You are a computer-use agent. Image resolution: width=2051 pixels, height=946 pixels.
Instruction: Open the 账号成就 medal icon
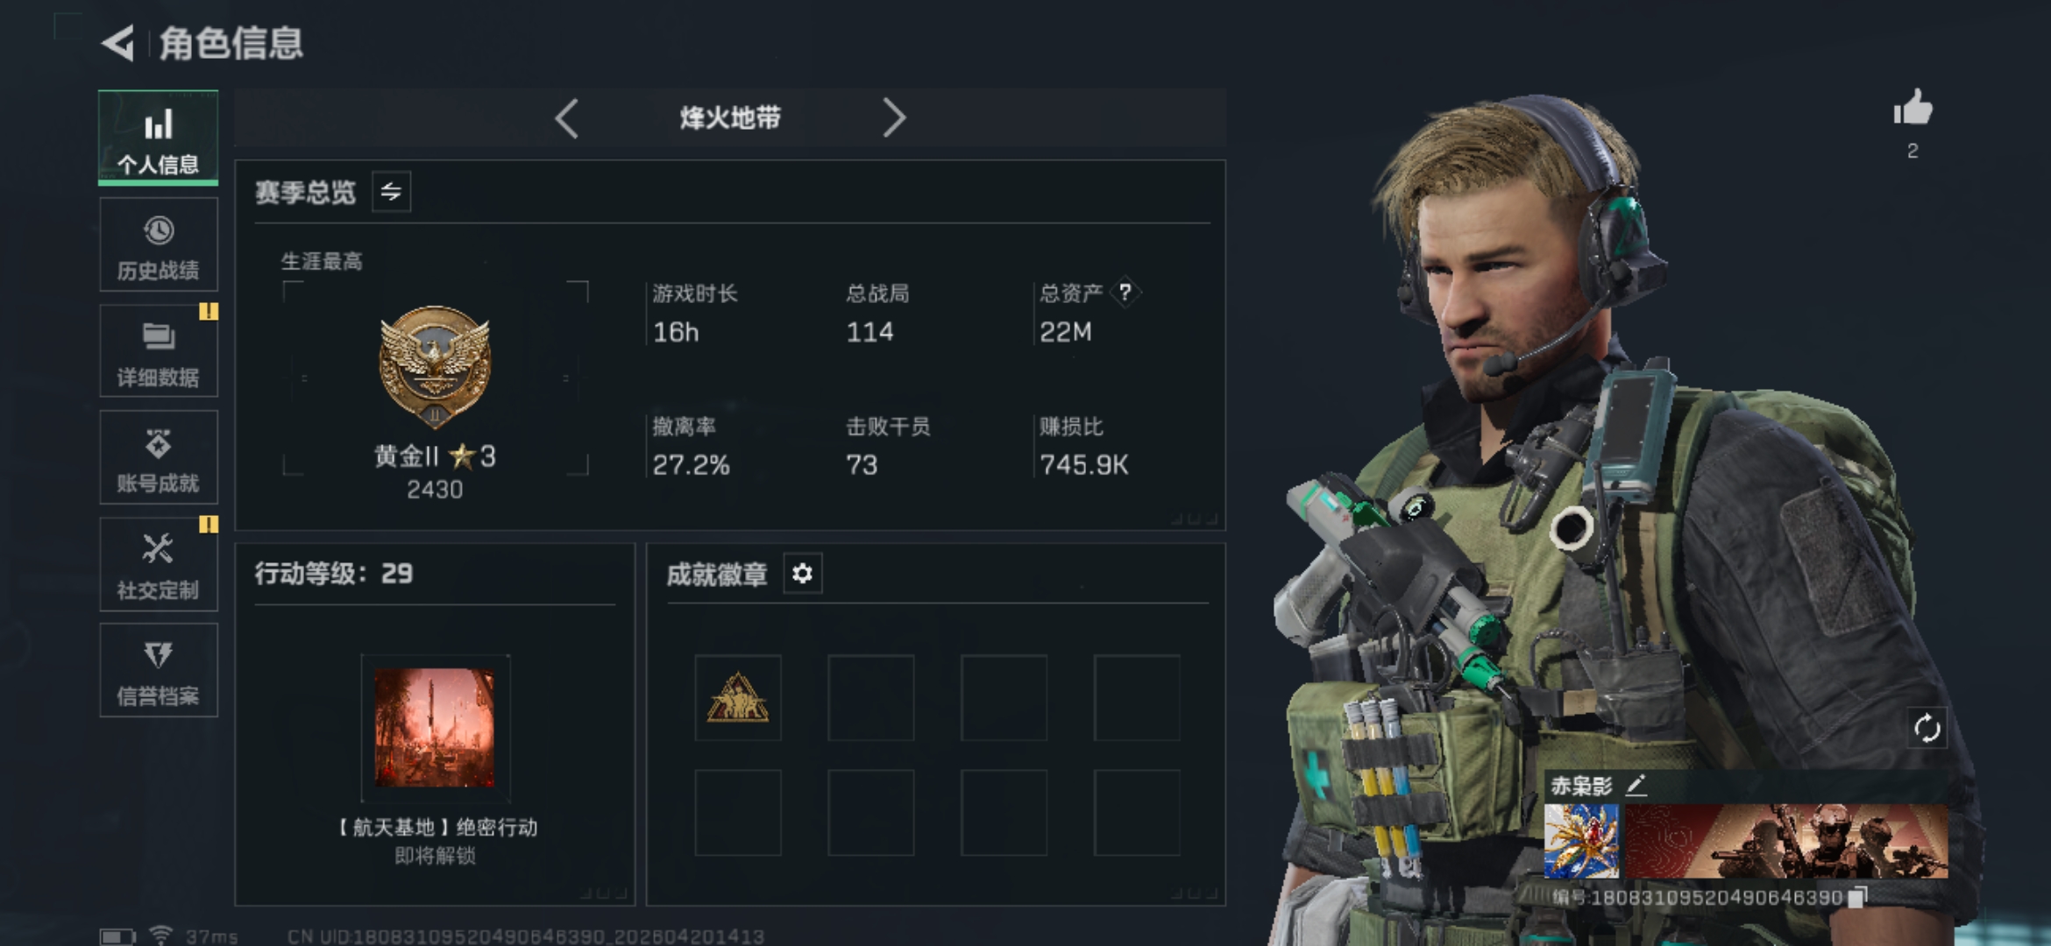[159, 444]
